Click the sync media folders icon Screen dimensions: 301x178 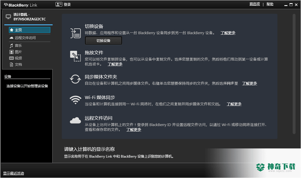tap(75, 79)
